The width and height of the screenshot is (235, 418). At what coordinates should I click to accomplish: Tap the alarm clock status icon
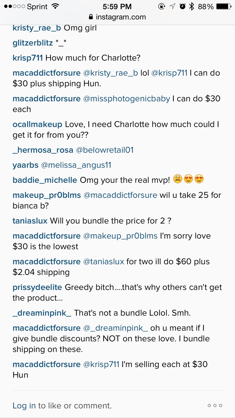click(183, 6)
